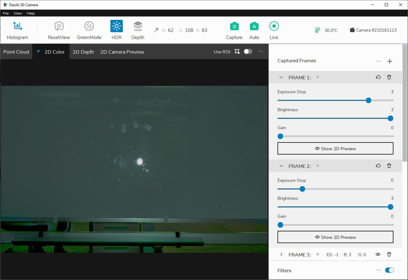Open the Histogram tool
Image resolution: width=408 pixels, height=280 pixels.
tap(17, 26)
